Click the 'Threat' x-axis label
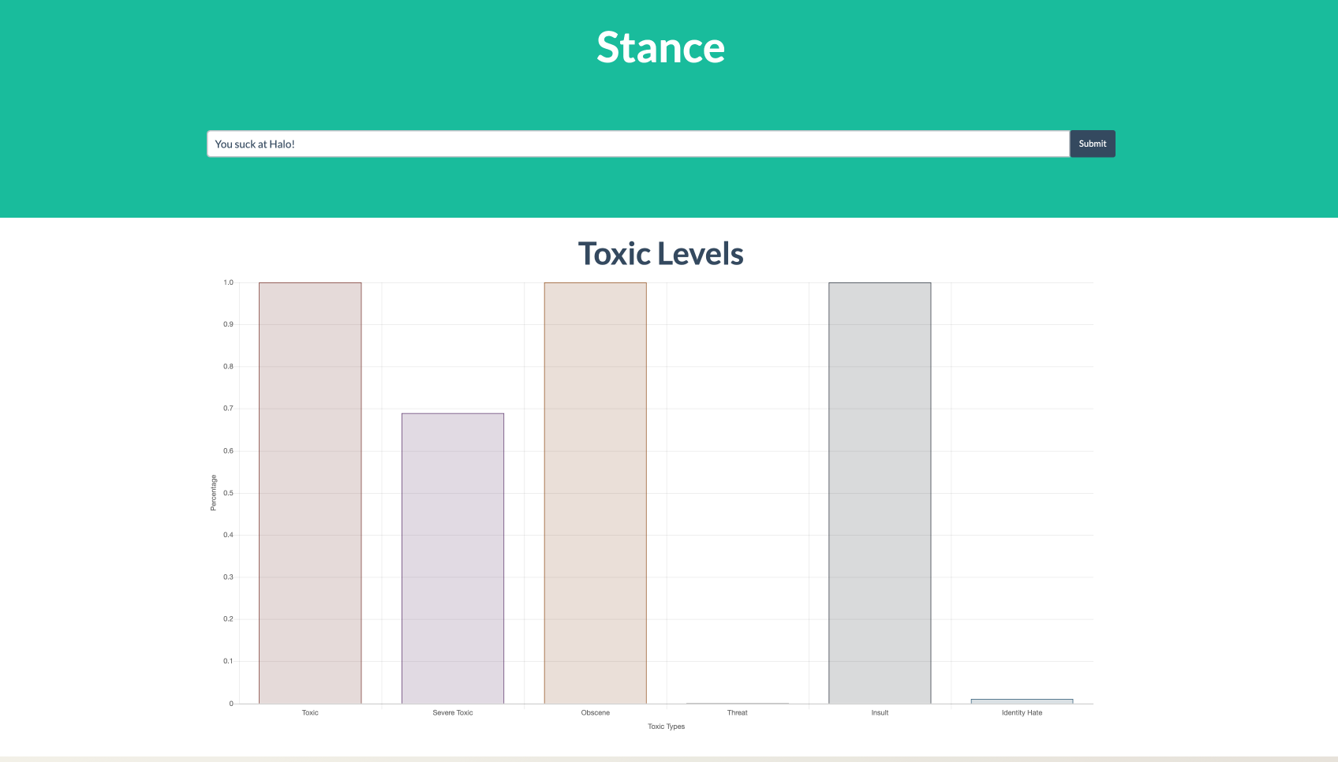 coord(738,712)
